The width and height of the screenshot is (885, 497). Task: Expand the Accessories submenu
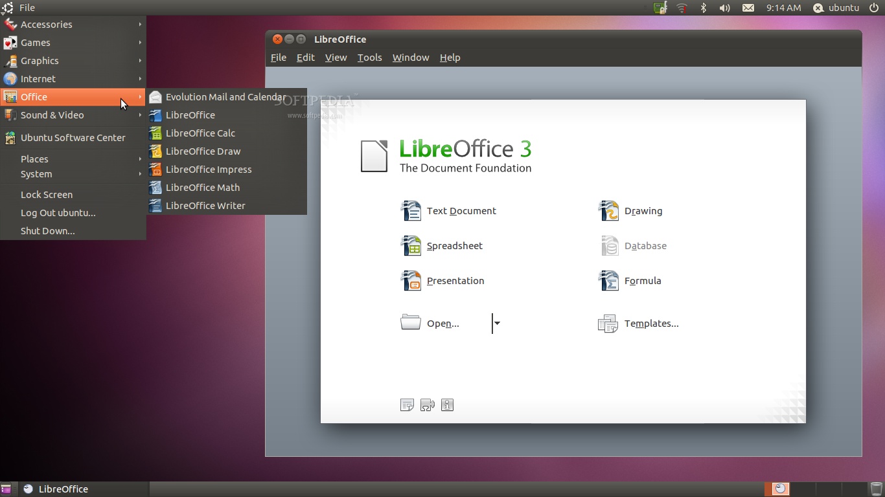73,25
